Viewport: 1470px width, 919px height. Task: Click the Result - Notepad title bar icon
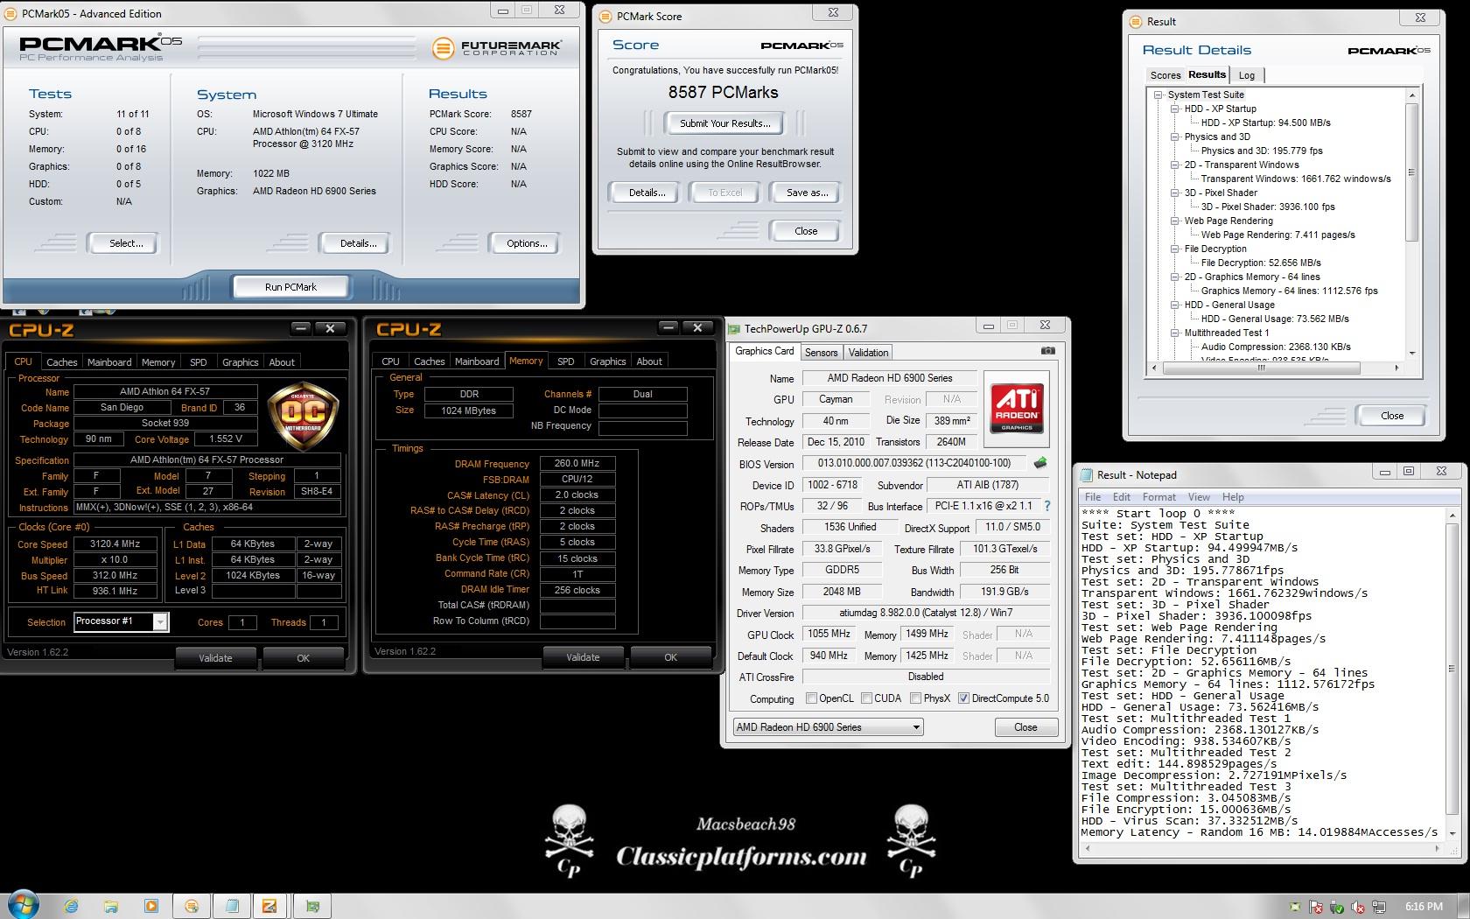click(x=1087, y=475)
